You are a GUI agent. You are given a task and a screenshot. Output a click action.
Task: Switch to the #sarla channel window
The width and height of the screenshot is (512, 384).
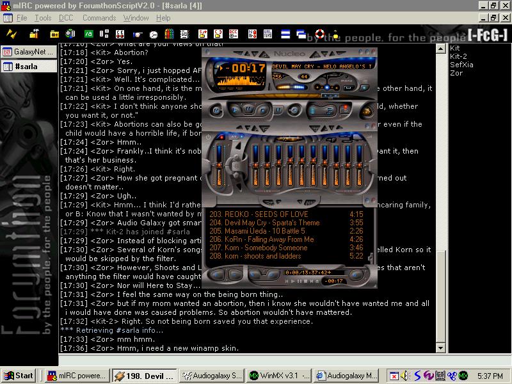point(29,67)
